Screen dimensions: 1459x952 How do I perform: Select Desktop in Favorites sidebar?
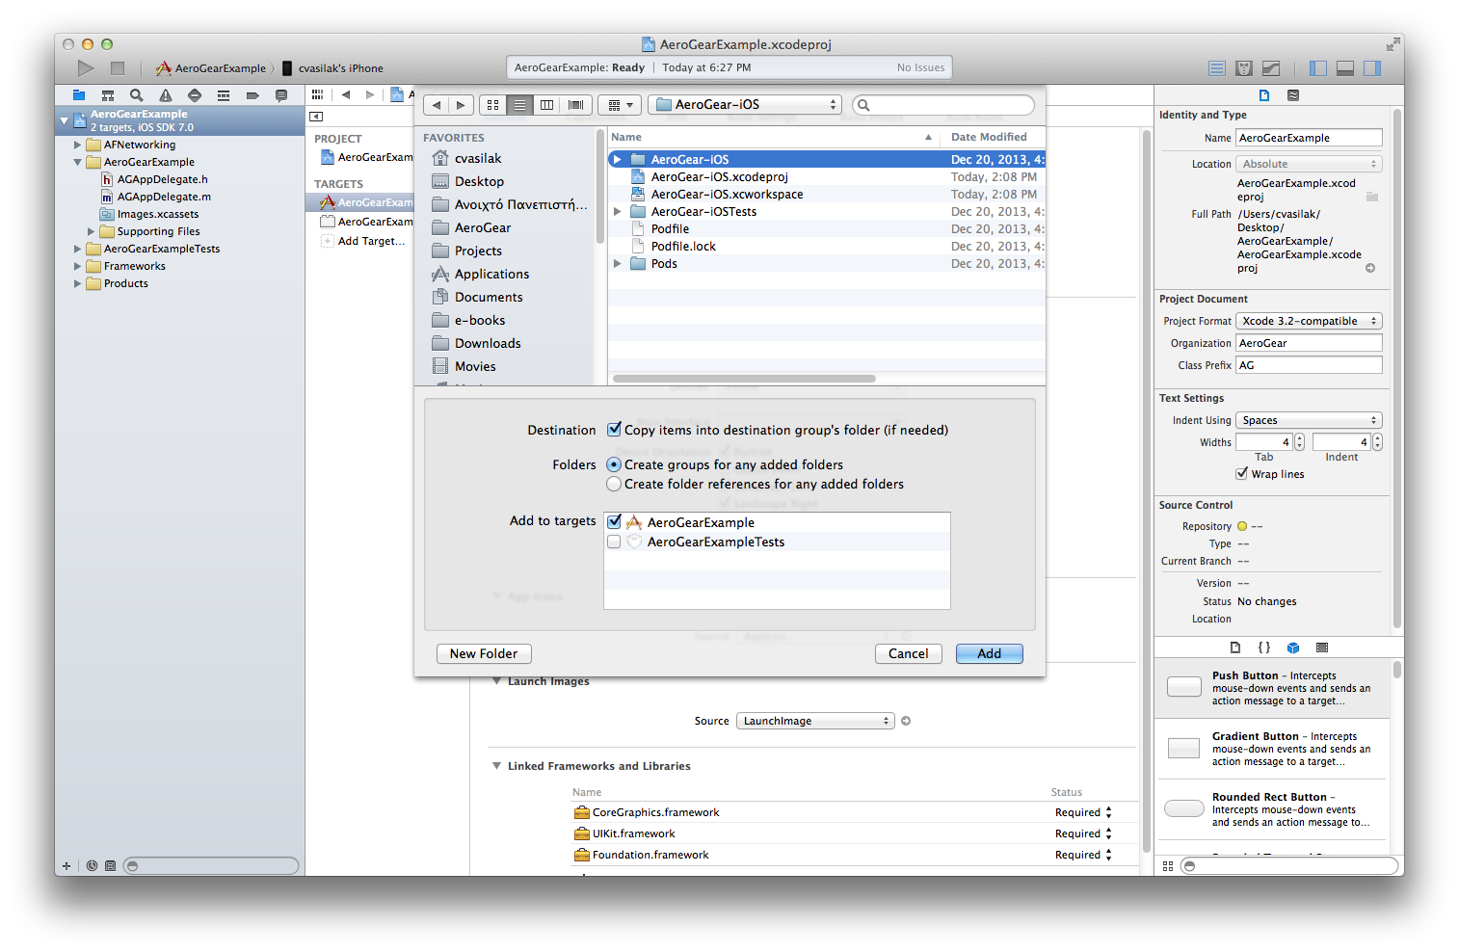(479, 181)
